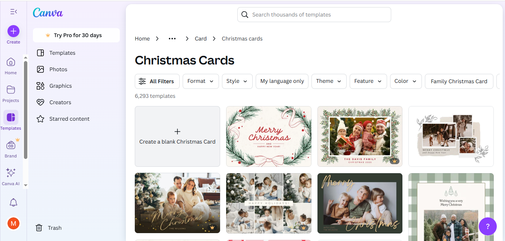Open the Format filter dropdown
The image size is (505, 241).
[201, 81]
